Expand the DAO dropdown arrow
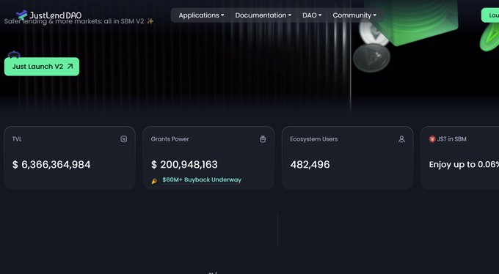This screenshot has height=274, width=499. pyautogui.click(x=320, y=15)
